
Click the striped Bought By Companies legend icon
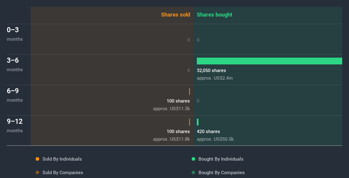click(193, 172)
